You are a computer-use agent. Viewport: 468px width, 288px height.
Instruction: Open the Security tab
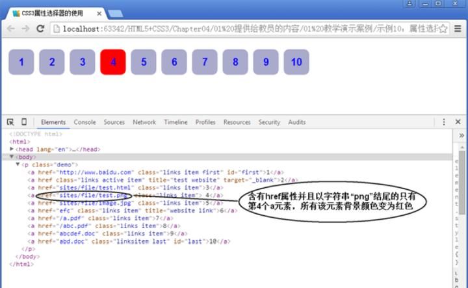tap(269, 122)
